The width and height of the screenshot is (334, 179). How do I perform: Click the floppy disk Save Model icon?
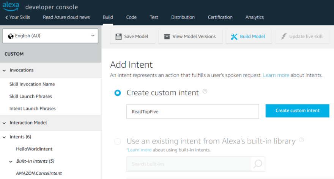118,37
